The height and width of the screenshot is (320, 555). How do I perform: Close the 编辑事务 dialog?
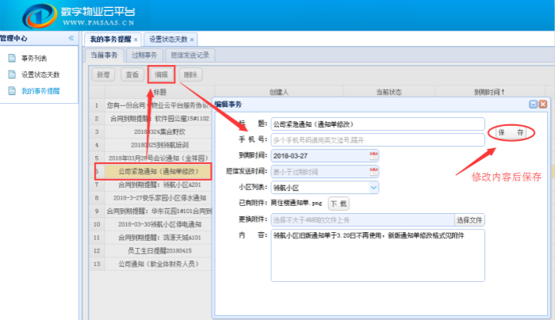[x=543, y=105]
